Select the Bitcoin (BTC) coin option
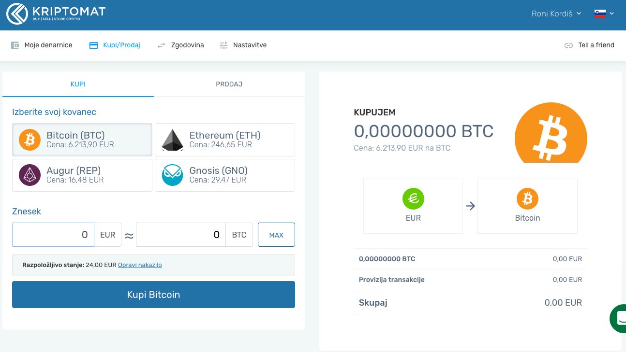This screenshot has width=626, height=352. 82,140
